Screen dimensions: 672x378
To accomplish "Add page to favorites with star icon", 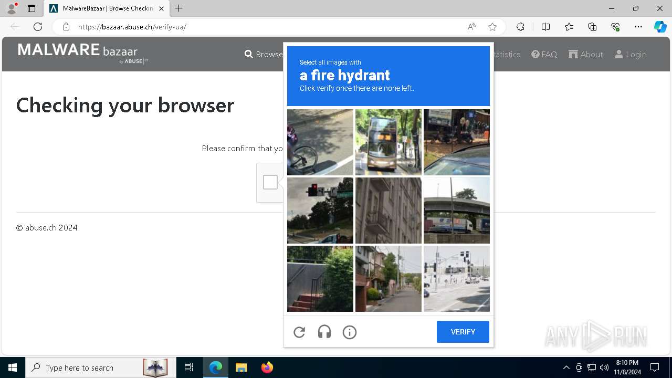I will pyautogui.click(x=492, y=27).
